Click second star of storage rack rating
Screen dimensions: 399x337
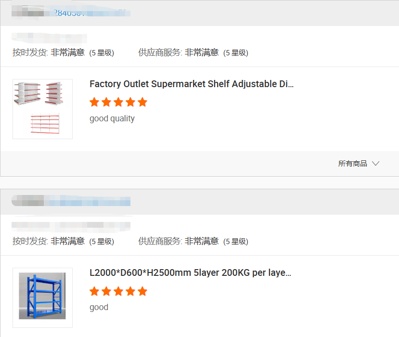[x=106, y=291]
